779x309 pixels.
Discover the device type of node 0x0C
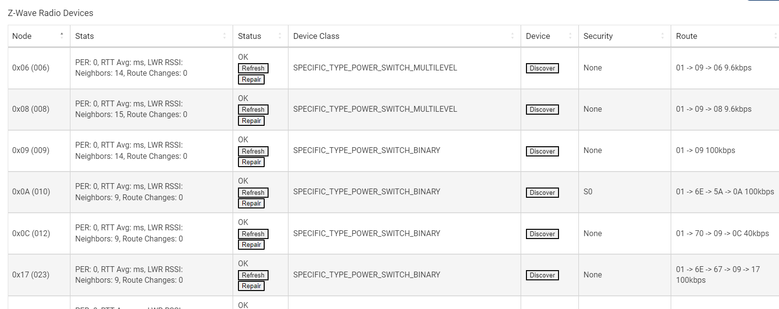[x=542, y=234]
